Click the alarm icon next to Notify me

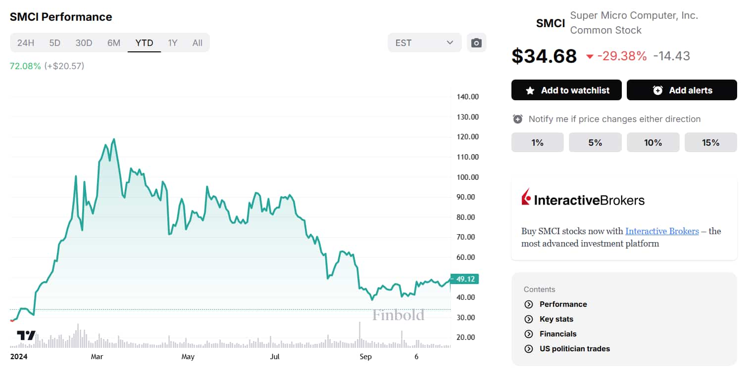518,119
